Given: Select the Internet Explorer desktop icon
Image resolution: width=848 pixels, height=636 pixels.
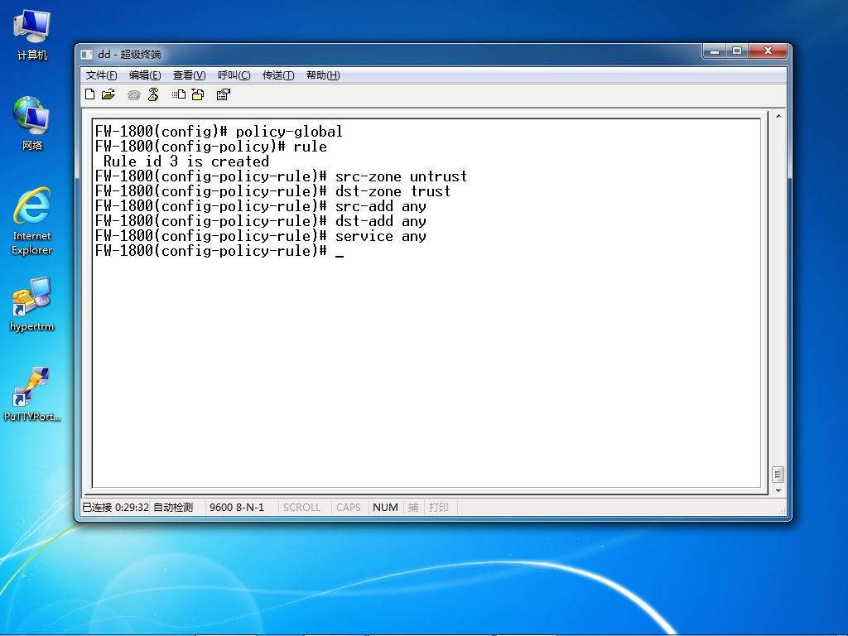Looking at the screenshot, I should [32, 220].
